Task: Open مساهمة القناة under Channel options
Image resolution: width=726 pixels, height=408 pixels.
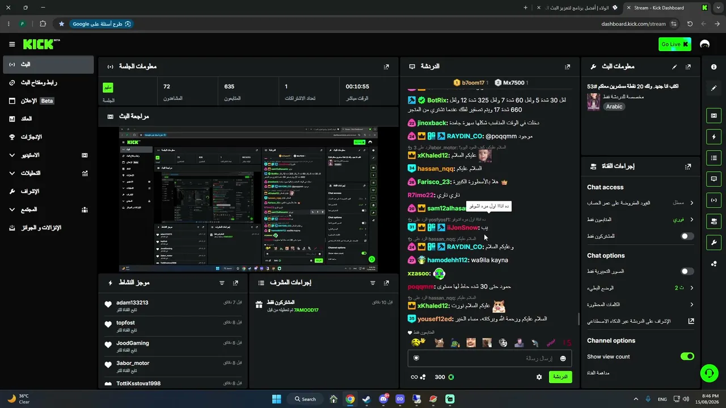Action: [598, 373]
